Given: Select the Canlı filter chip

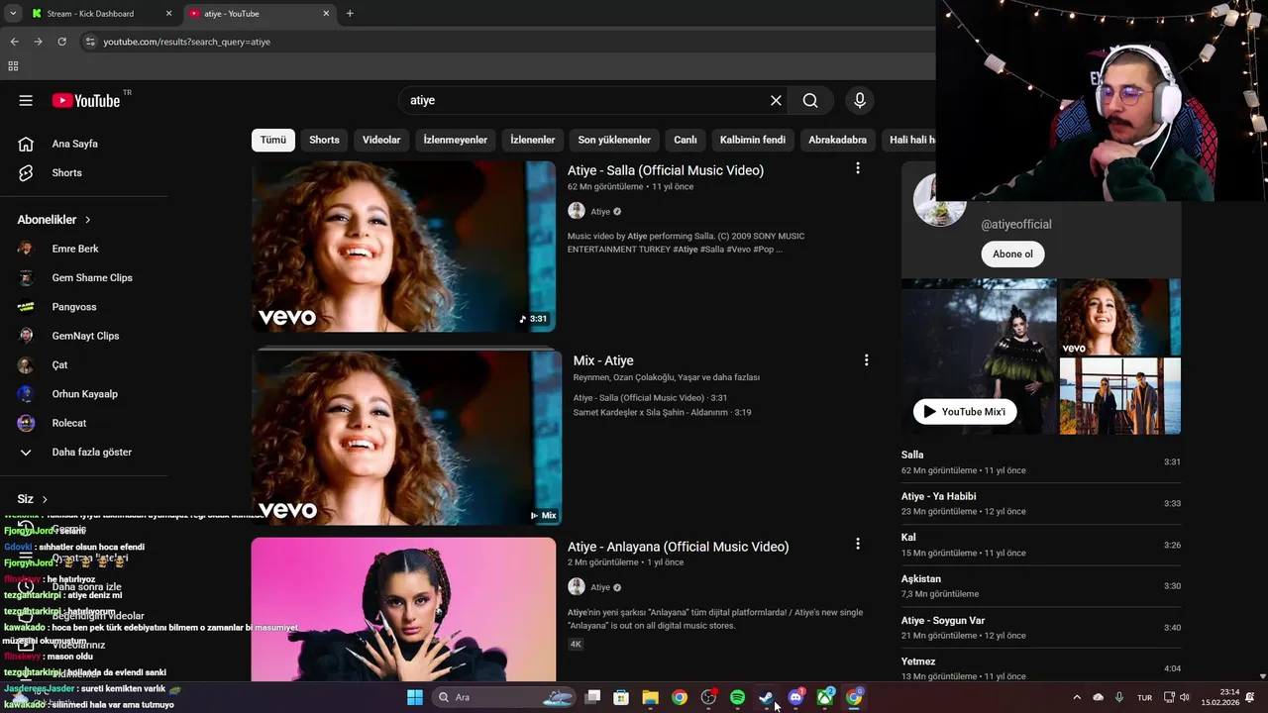Looking at the screenshot, I should pyautogui.click(x=686, y=140).
